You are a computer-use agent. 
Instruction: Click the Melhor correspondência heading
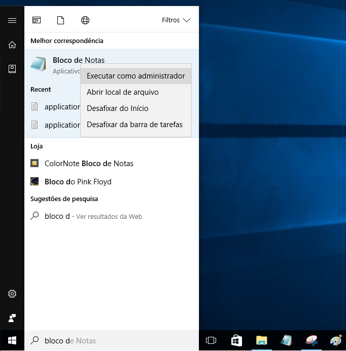pos(67,41)
